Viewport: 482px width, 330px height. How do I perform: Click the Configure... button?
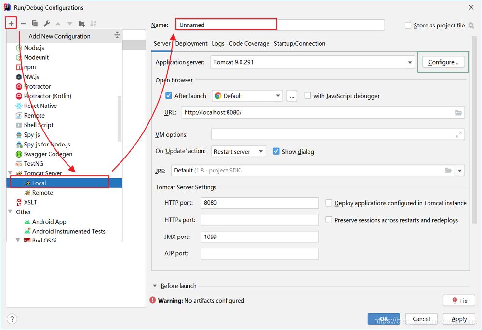(x=443, y=62)
